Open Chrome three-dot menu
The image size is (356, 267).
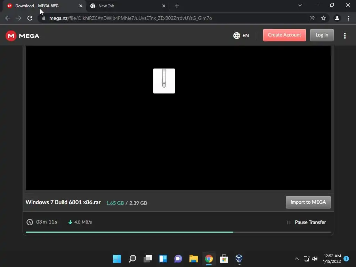click(348, 18)
